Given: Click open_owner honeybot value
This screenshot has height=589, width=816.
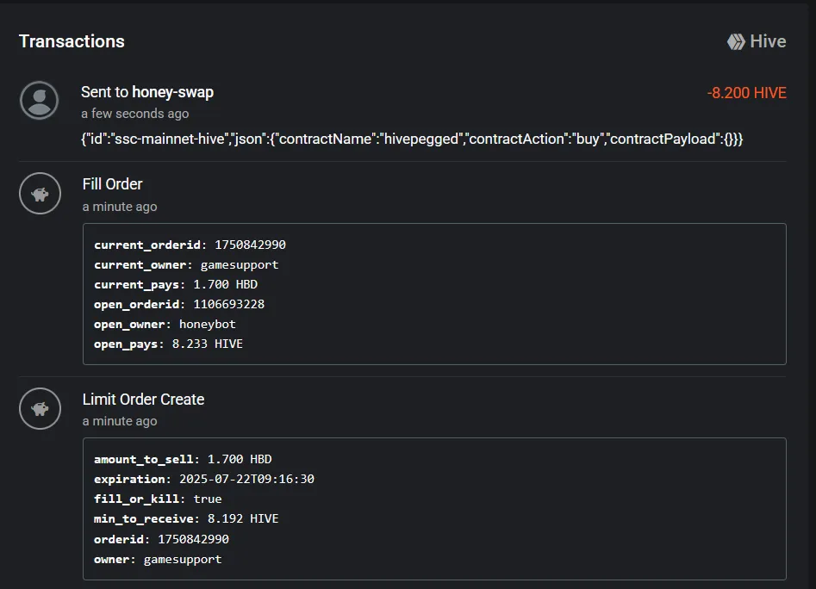Looking at the screenshot, I should (x=208, y=325).
